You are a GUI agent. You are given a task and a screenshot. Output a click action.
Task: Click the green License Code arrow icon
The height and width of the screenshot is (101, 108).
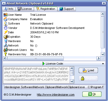43,64
